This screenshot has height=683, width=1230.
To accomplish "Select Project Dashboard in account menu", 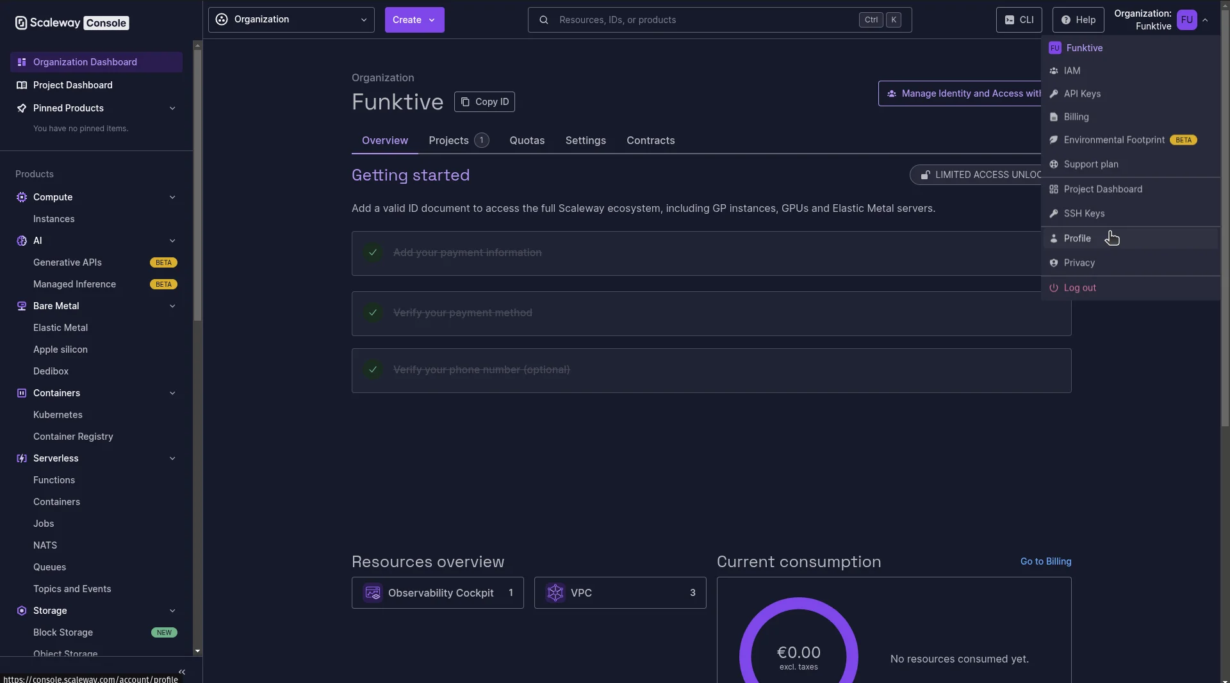I will [1130, 189].
